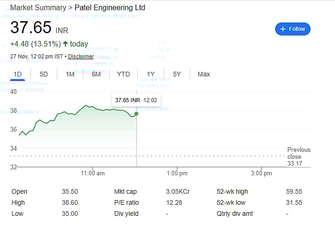Switch to the 5D chart tab
Screen dimensions: 335x225
[x=44, y=74]
